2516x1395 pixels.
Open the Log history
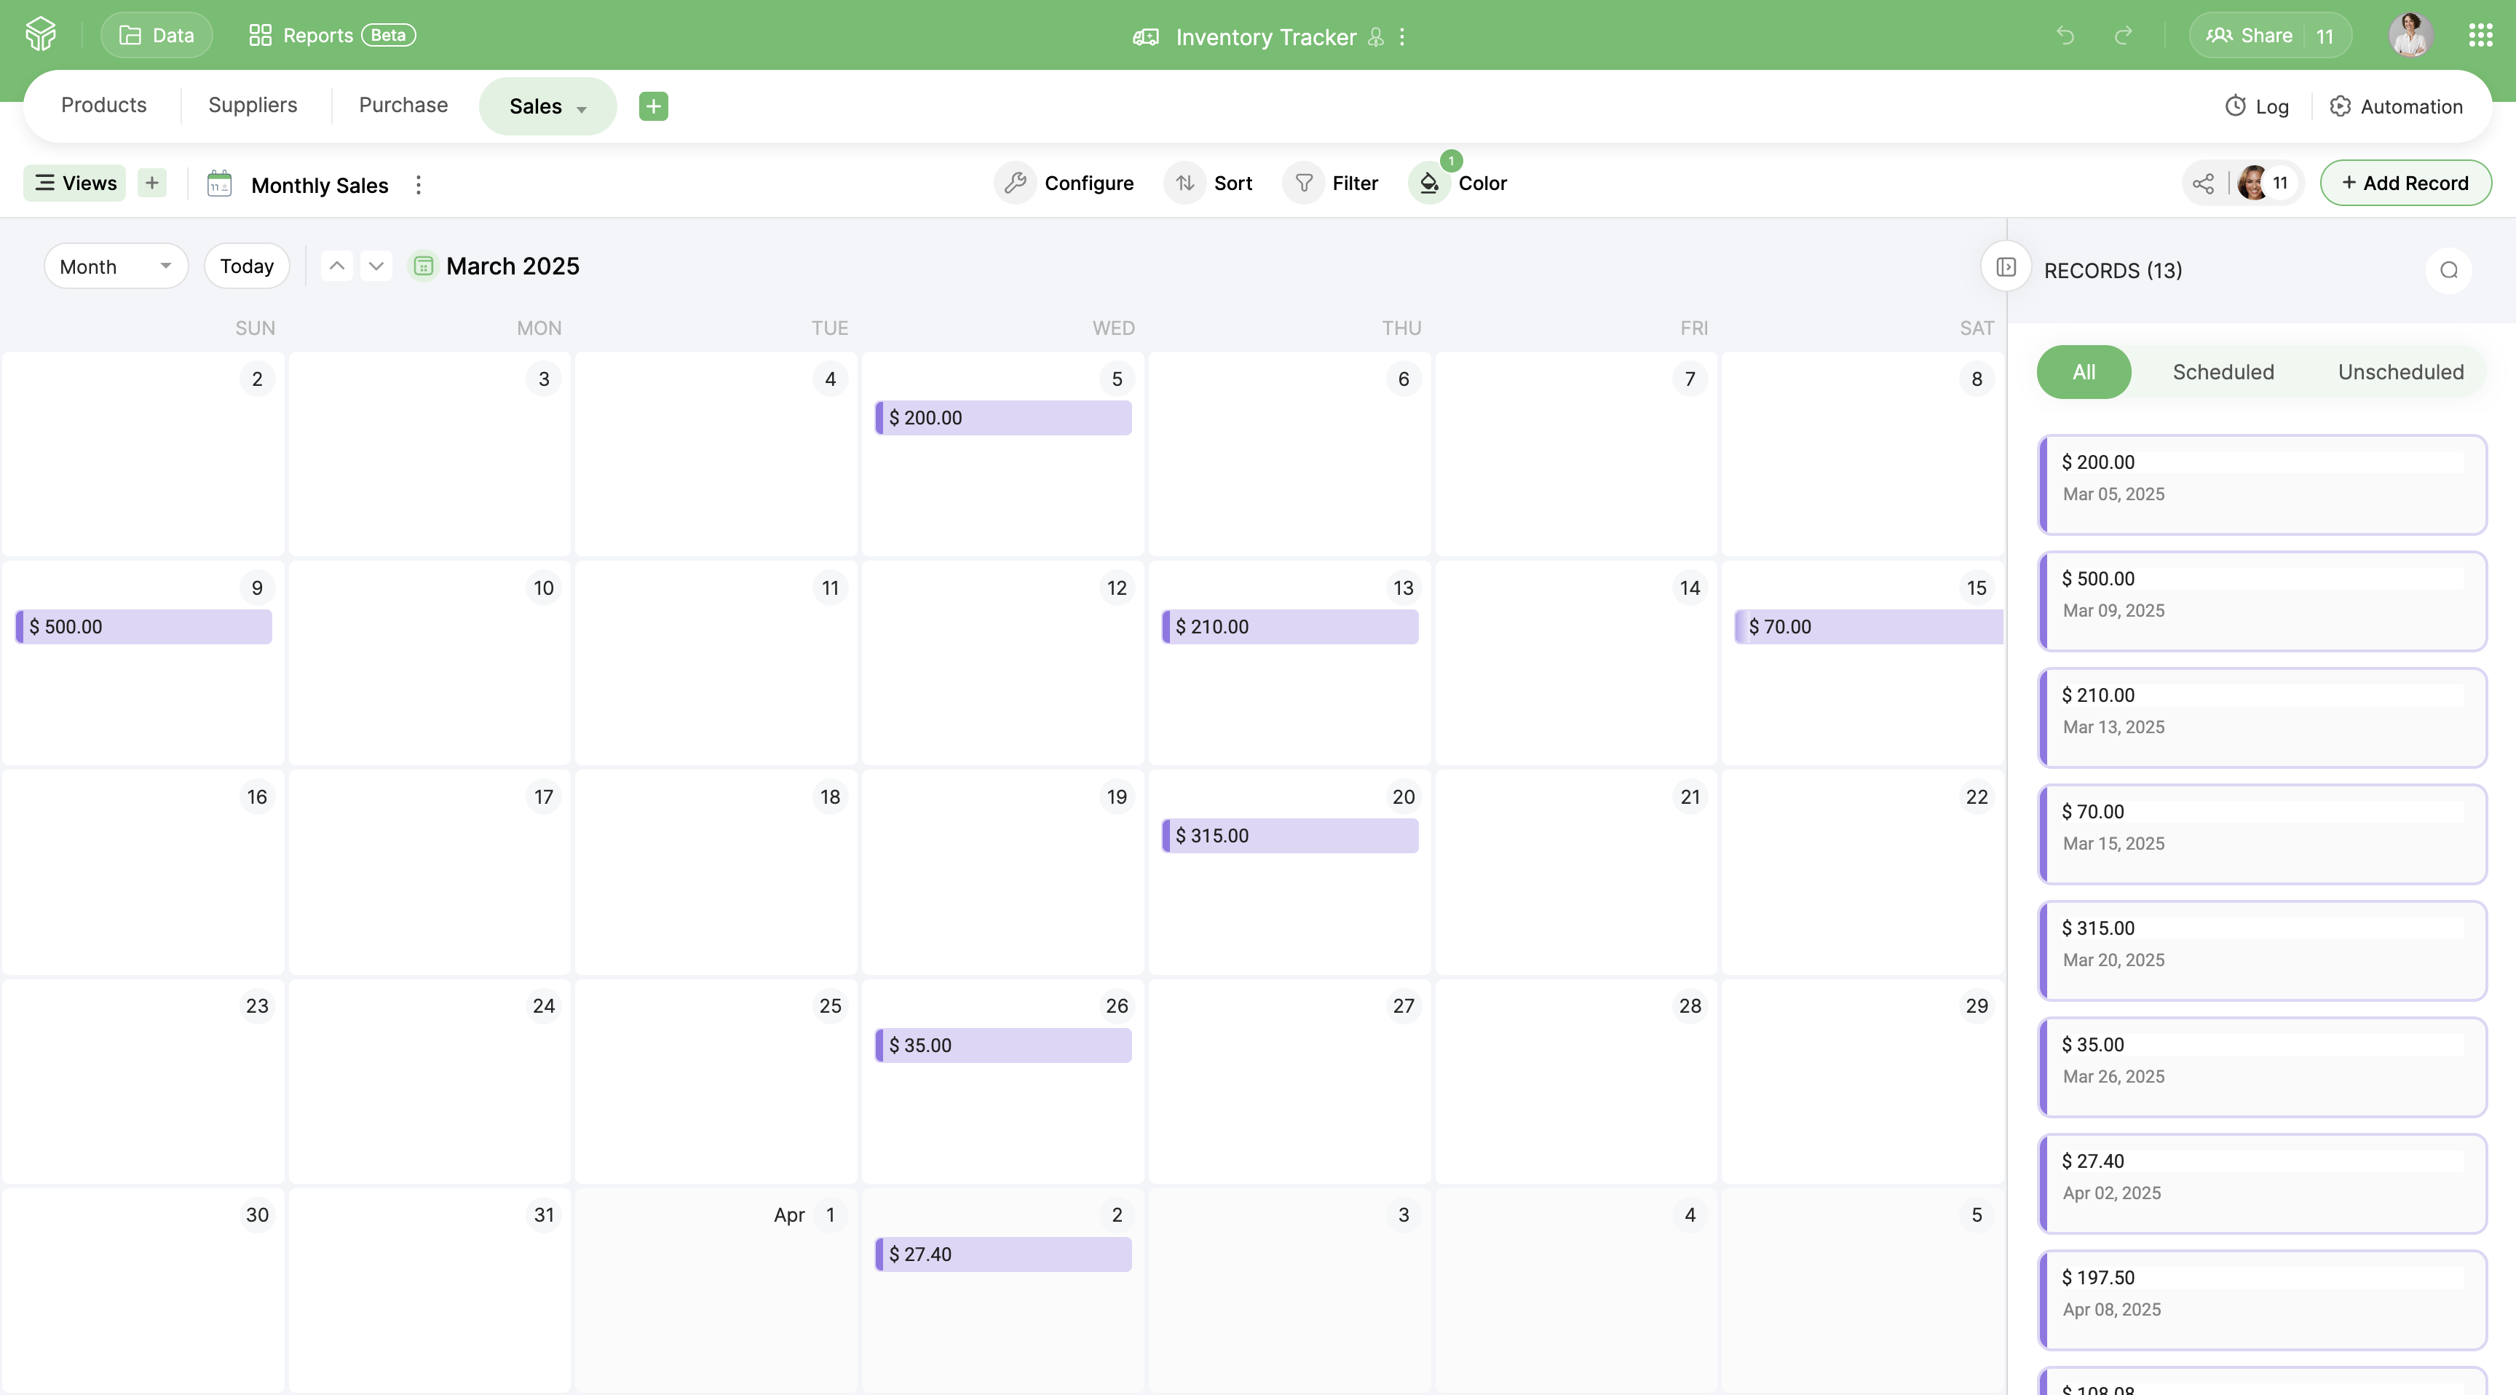tap(2257, 106)
